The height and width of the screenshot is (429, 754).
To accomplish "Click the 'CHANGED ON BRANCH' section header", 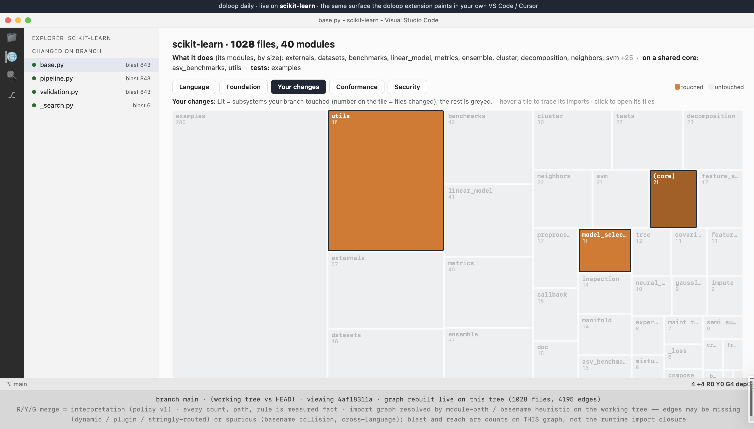I will [x=67, y=51].
